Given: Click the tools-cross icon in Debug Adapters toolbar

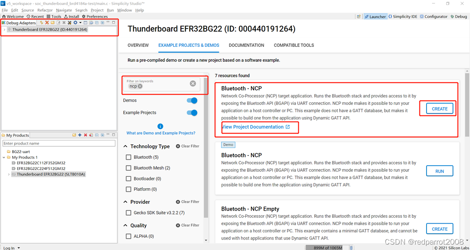Looking at the screenshot, I should [x=69, y=23].
